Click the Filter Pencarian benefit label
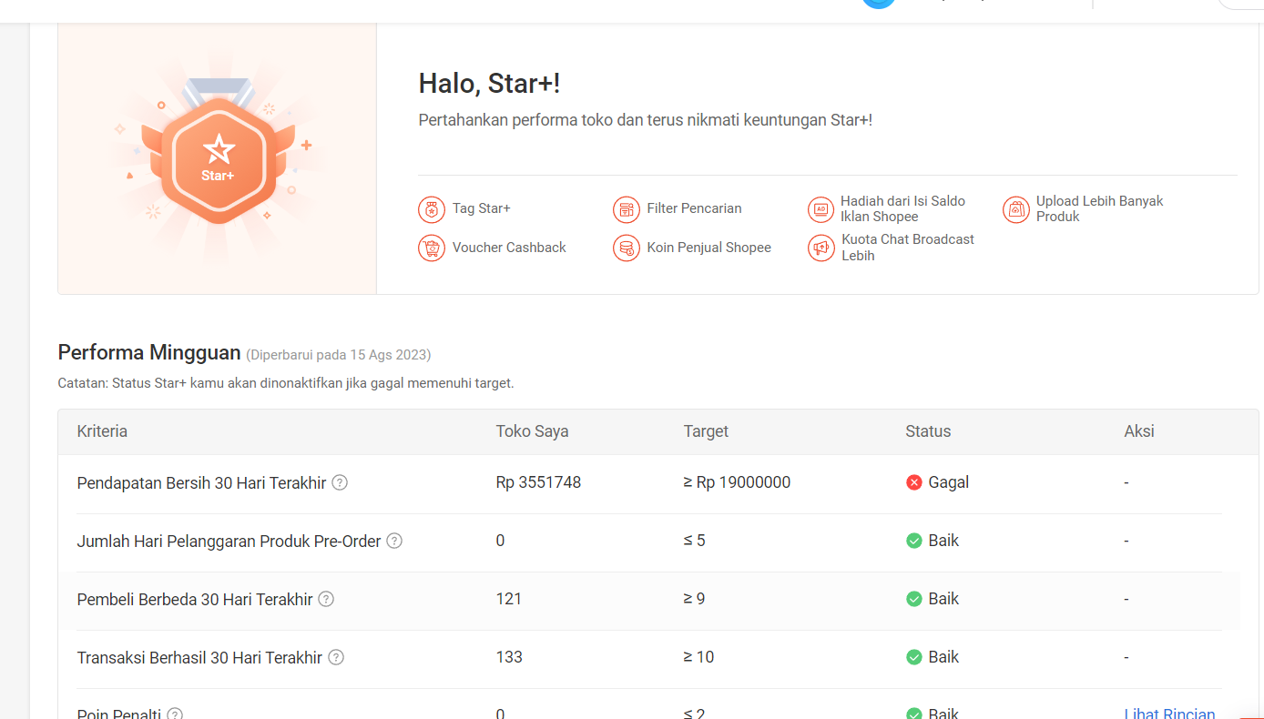The width and height of the screenshot is (1264, 719). click(694, 208)
